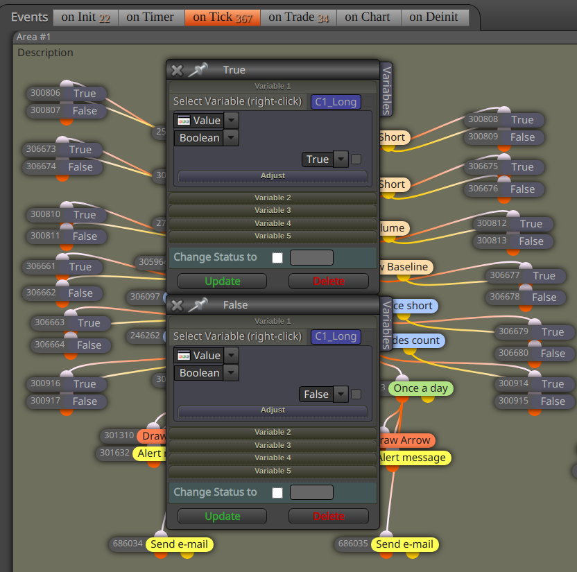Select the True block 306663
The width and height of the screenshot is (577, 572).
[89, 323]
